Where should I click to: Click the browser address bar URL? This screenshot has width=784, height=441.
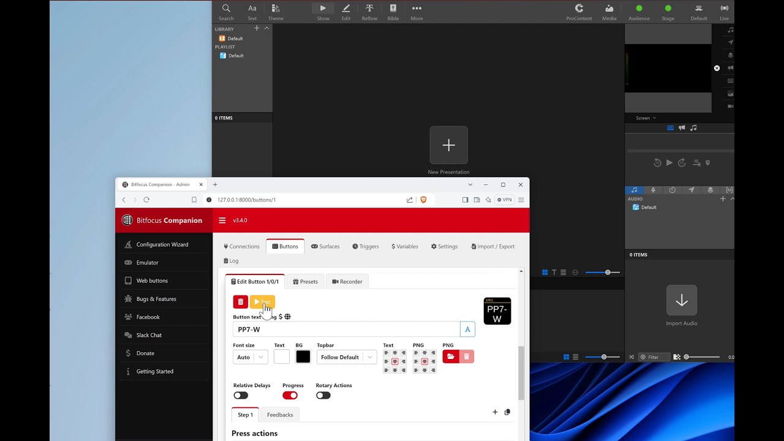point(246,200)
